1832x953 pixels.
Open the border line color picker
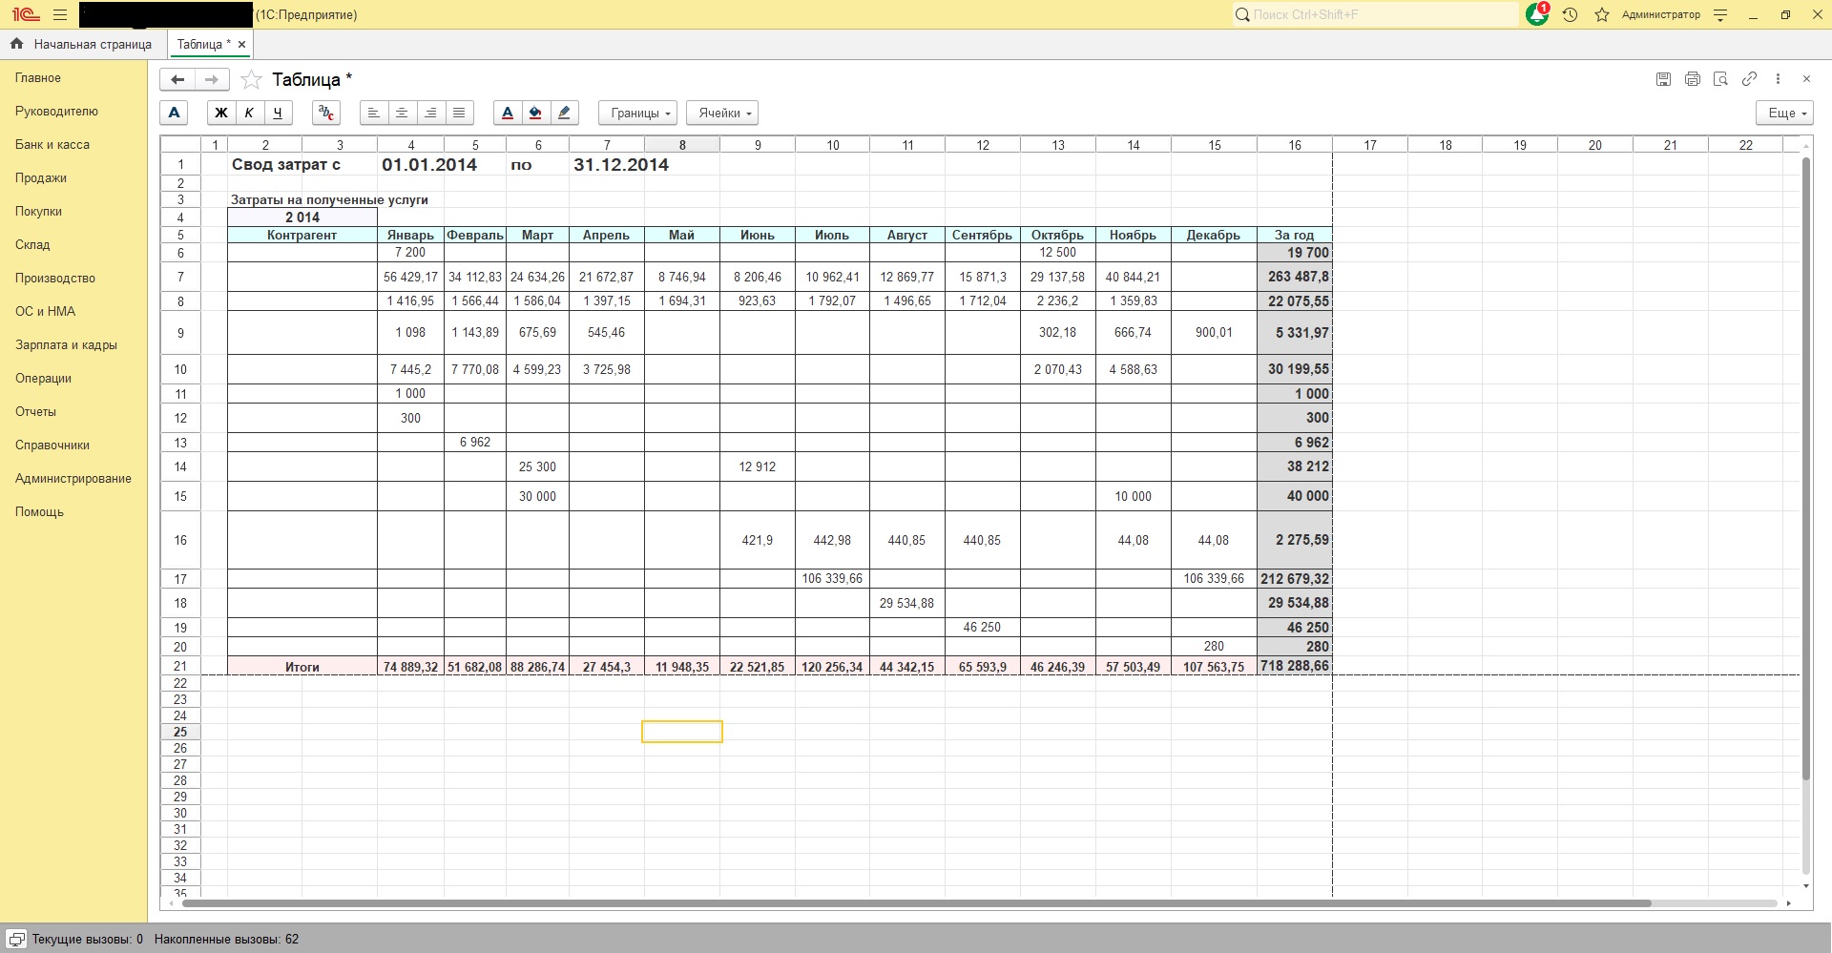[565, 113]
